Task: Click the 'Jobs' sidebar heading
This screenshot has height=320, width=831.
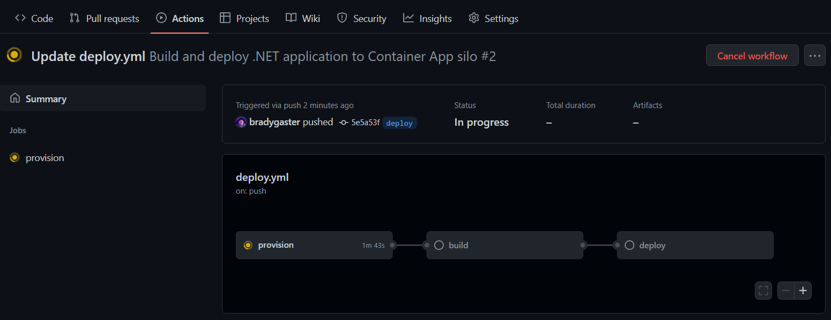Action: coord(18,131)
